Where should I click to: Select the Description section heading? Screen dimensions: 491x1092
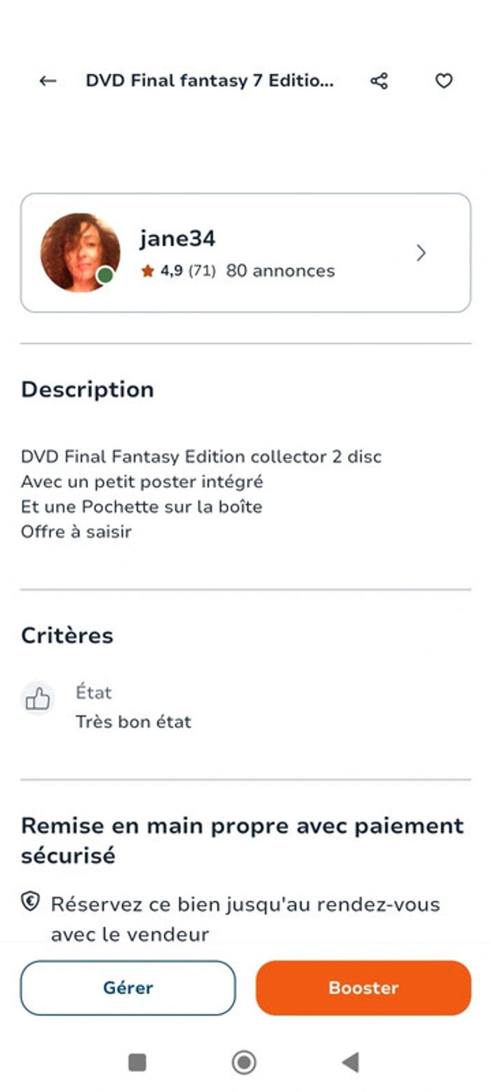[x=88, y=389]
